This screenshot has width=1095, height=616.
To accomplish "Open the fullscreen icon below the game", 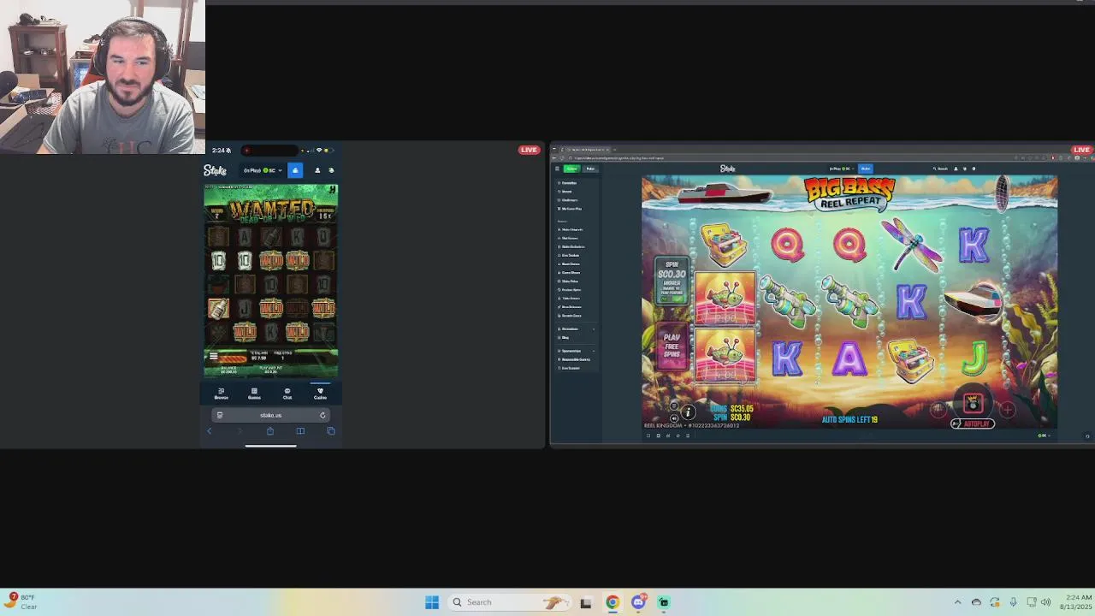I will 648,435.
